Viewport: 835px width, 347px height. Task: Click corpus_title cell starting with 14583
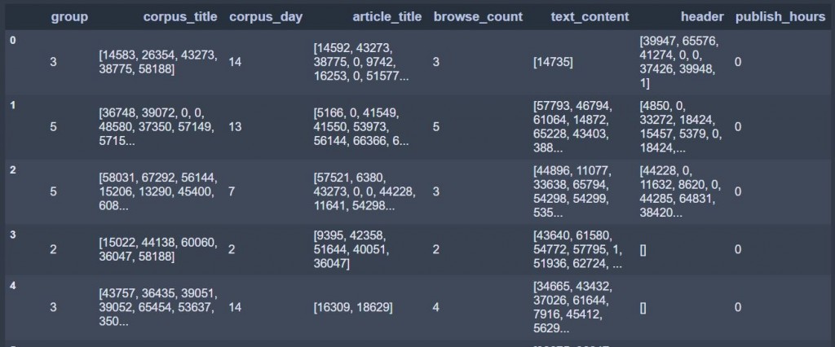(158, 62)
